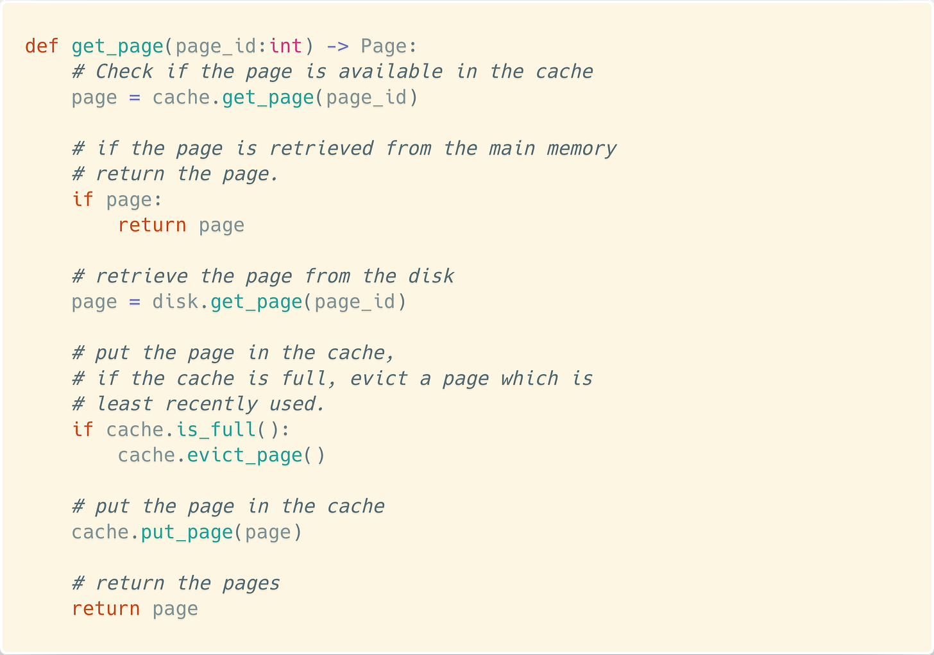Click disk.get_page(page_id) call
934x655 pixels.
[x=280, y=302]
